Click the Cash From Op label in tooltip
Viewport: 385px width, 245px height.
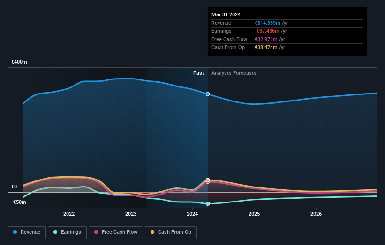(x=228, y=48)
